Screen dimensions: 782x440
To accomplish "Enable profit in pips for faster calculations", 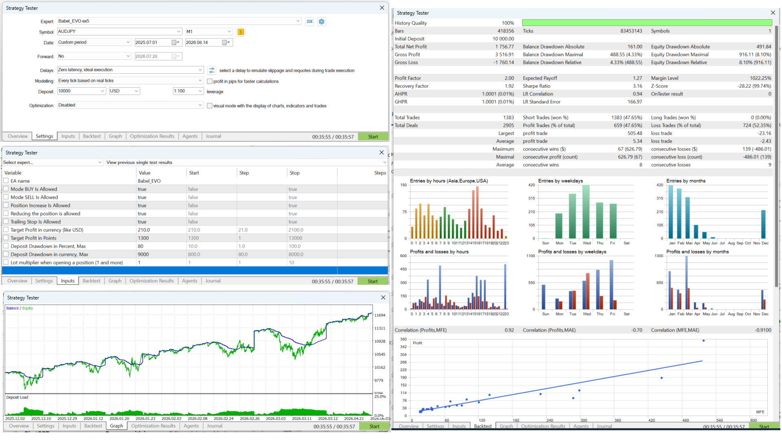I will pos(210,81).
